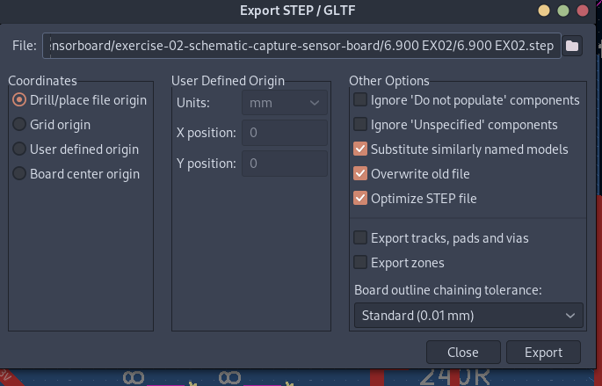Minimize dialog with yellow title bar button
The width and height of the screenshot is (602, 386).
pyautogui.click(x=544, y=11)
